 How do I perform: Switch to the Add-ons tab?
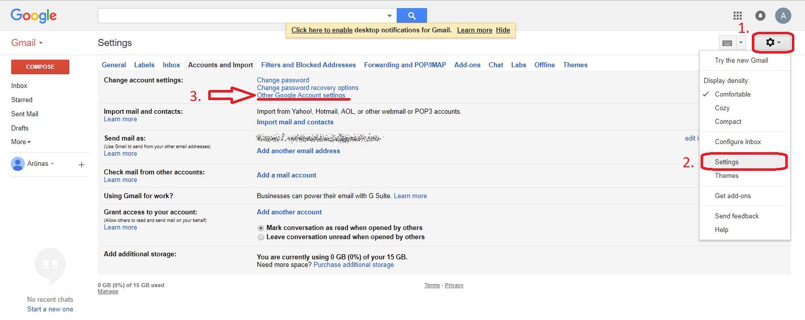tap(468, 65)
